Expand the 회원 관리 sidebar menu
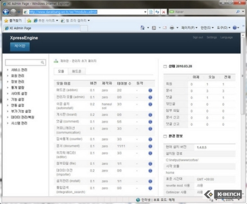 pos(17,76)
